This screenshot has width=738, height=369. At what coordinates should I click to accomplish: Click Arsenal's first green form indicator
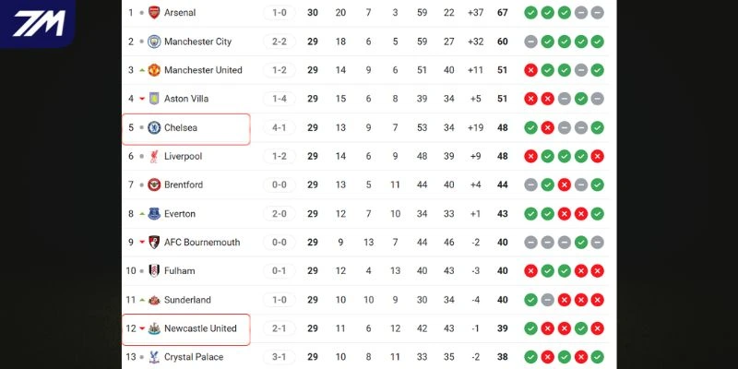[530, 13]
